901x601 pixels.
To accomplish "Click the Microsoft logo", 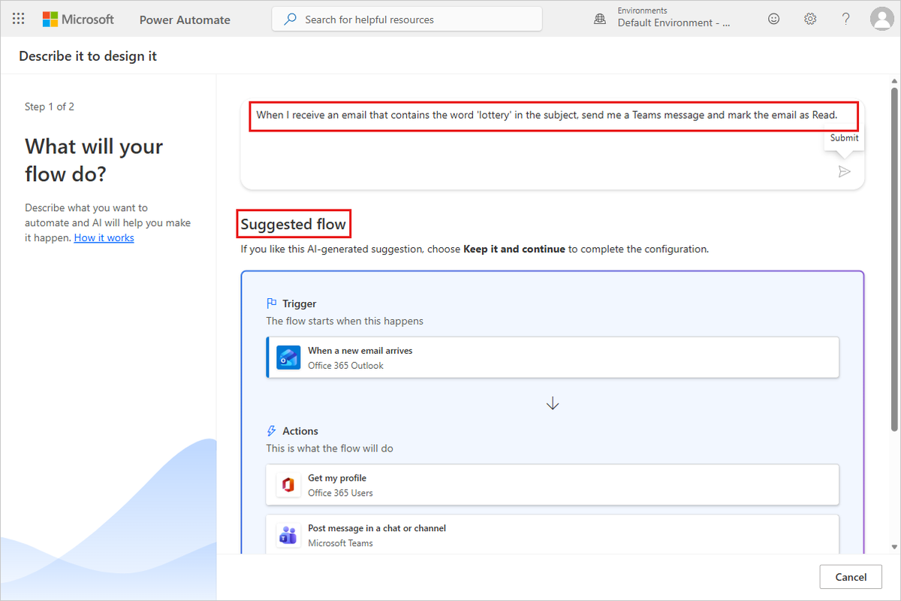I will [78, 20].
